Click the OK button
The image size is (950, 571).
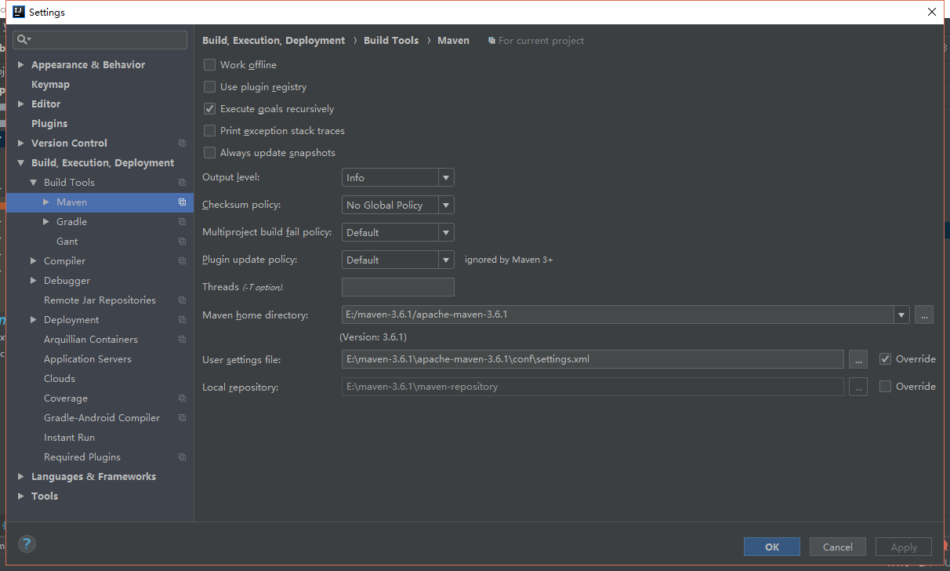(771, 547)
